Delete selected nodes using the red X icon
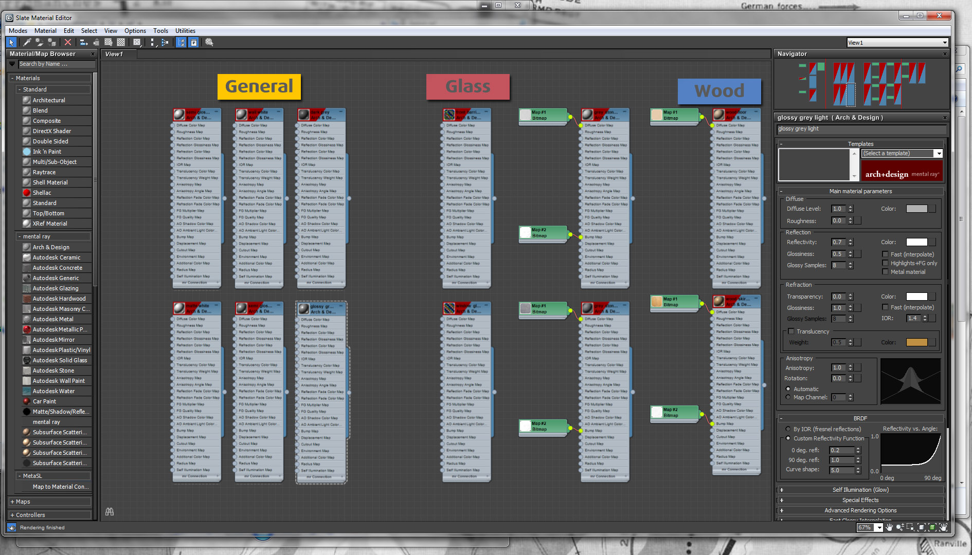This screenshot has width=972, height=555. (67, 42)
